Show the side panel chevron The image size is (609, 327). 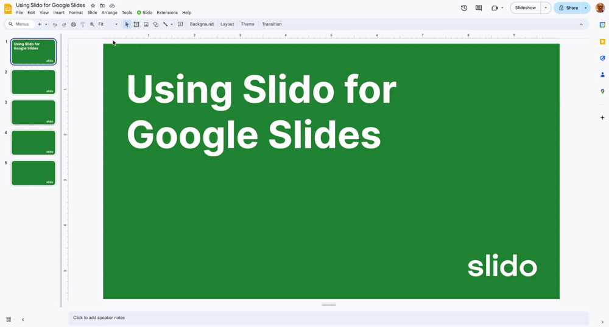coord(602,322)
